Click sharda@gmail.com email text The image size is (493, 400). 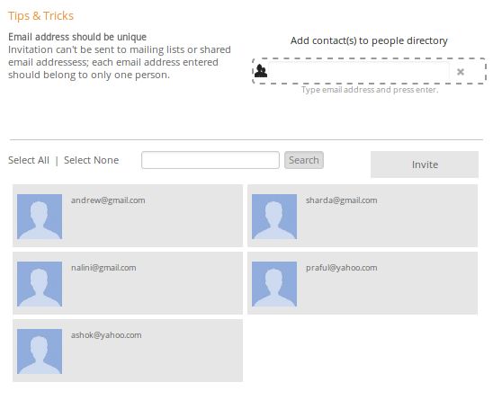click(342, 200)
